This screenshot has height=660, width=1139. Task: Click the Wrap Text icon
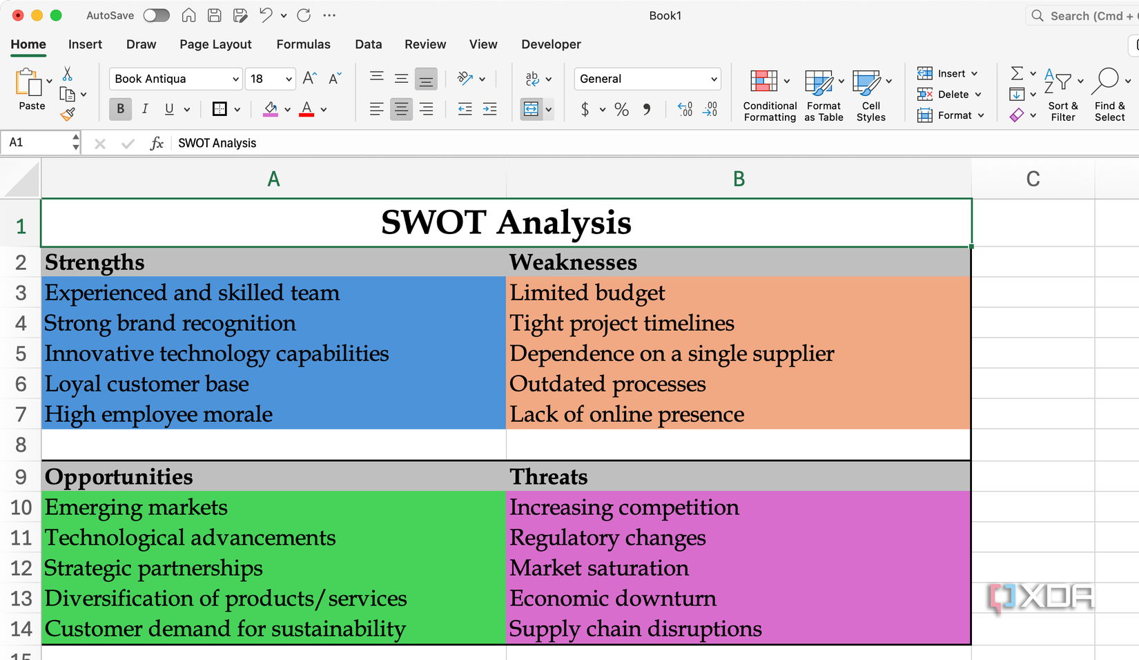click(x=532, y=78)
